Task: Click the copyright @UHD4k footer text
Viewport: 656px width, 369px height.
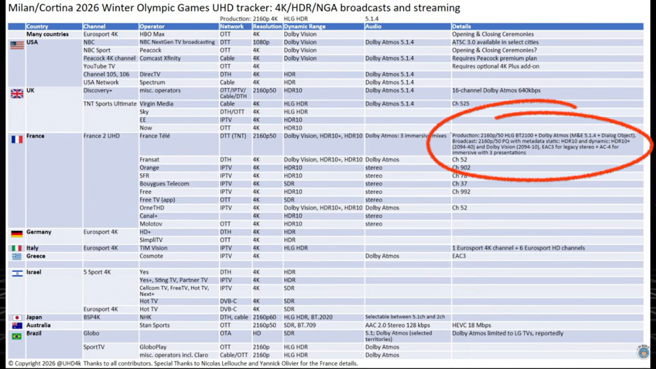Action: (x=183, y=364)
